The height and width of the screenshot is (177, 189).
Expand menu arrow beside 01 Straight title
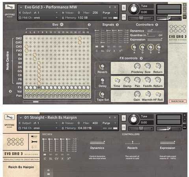21,118
